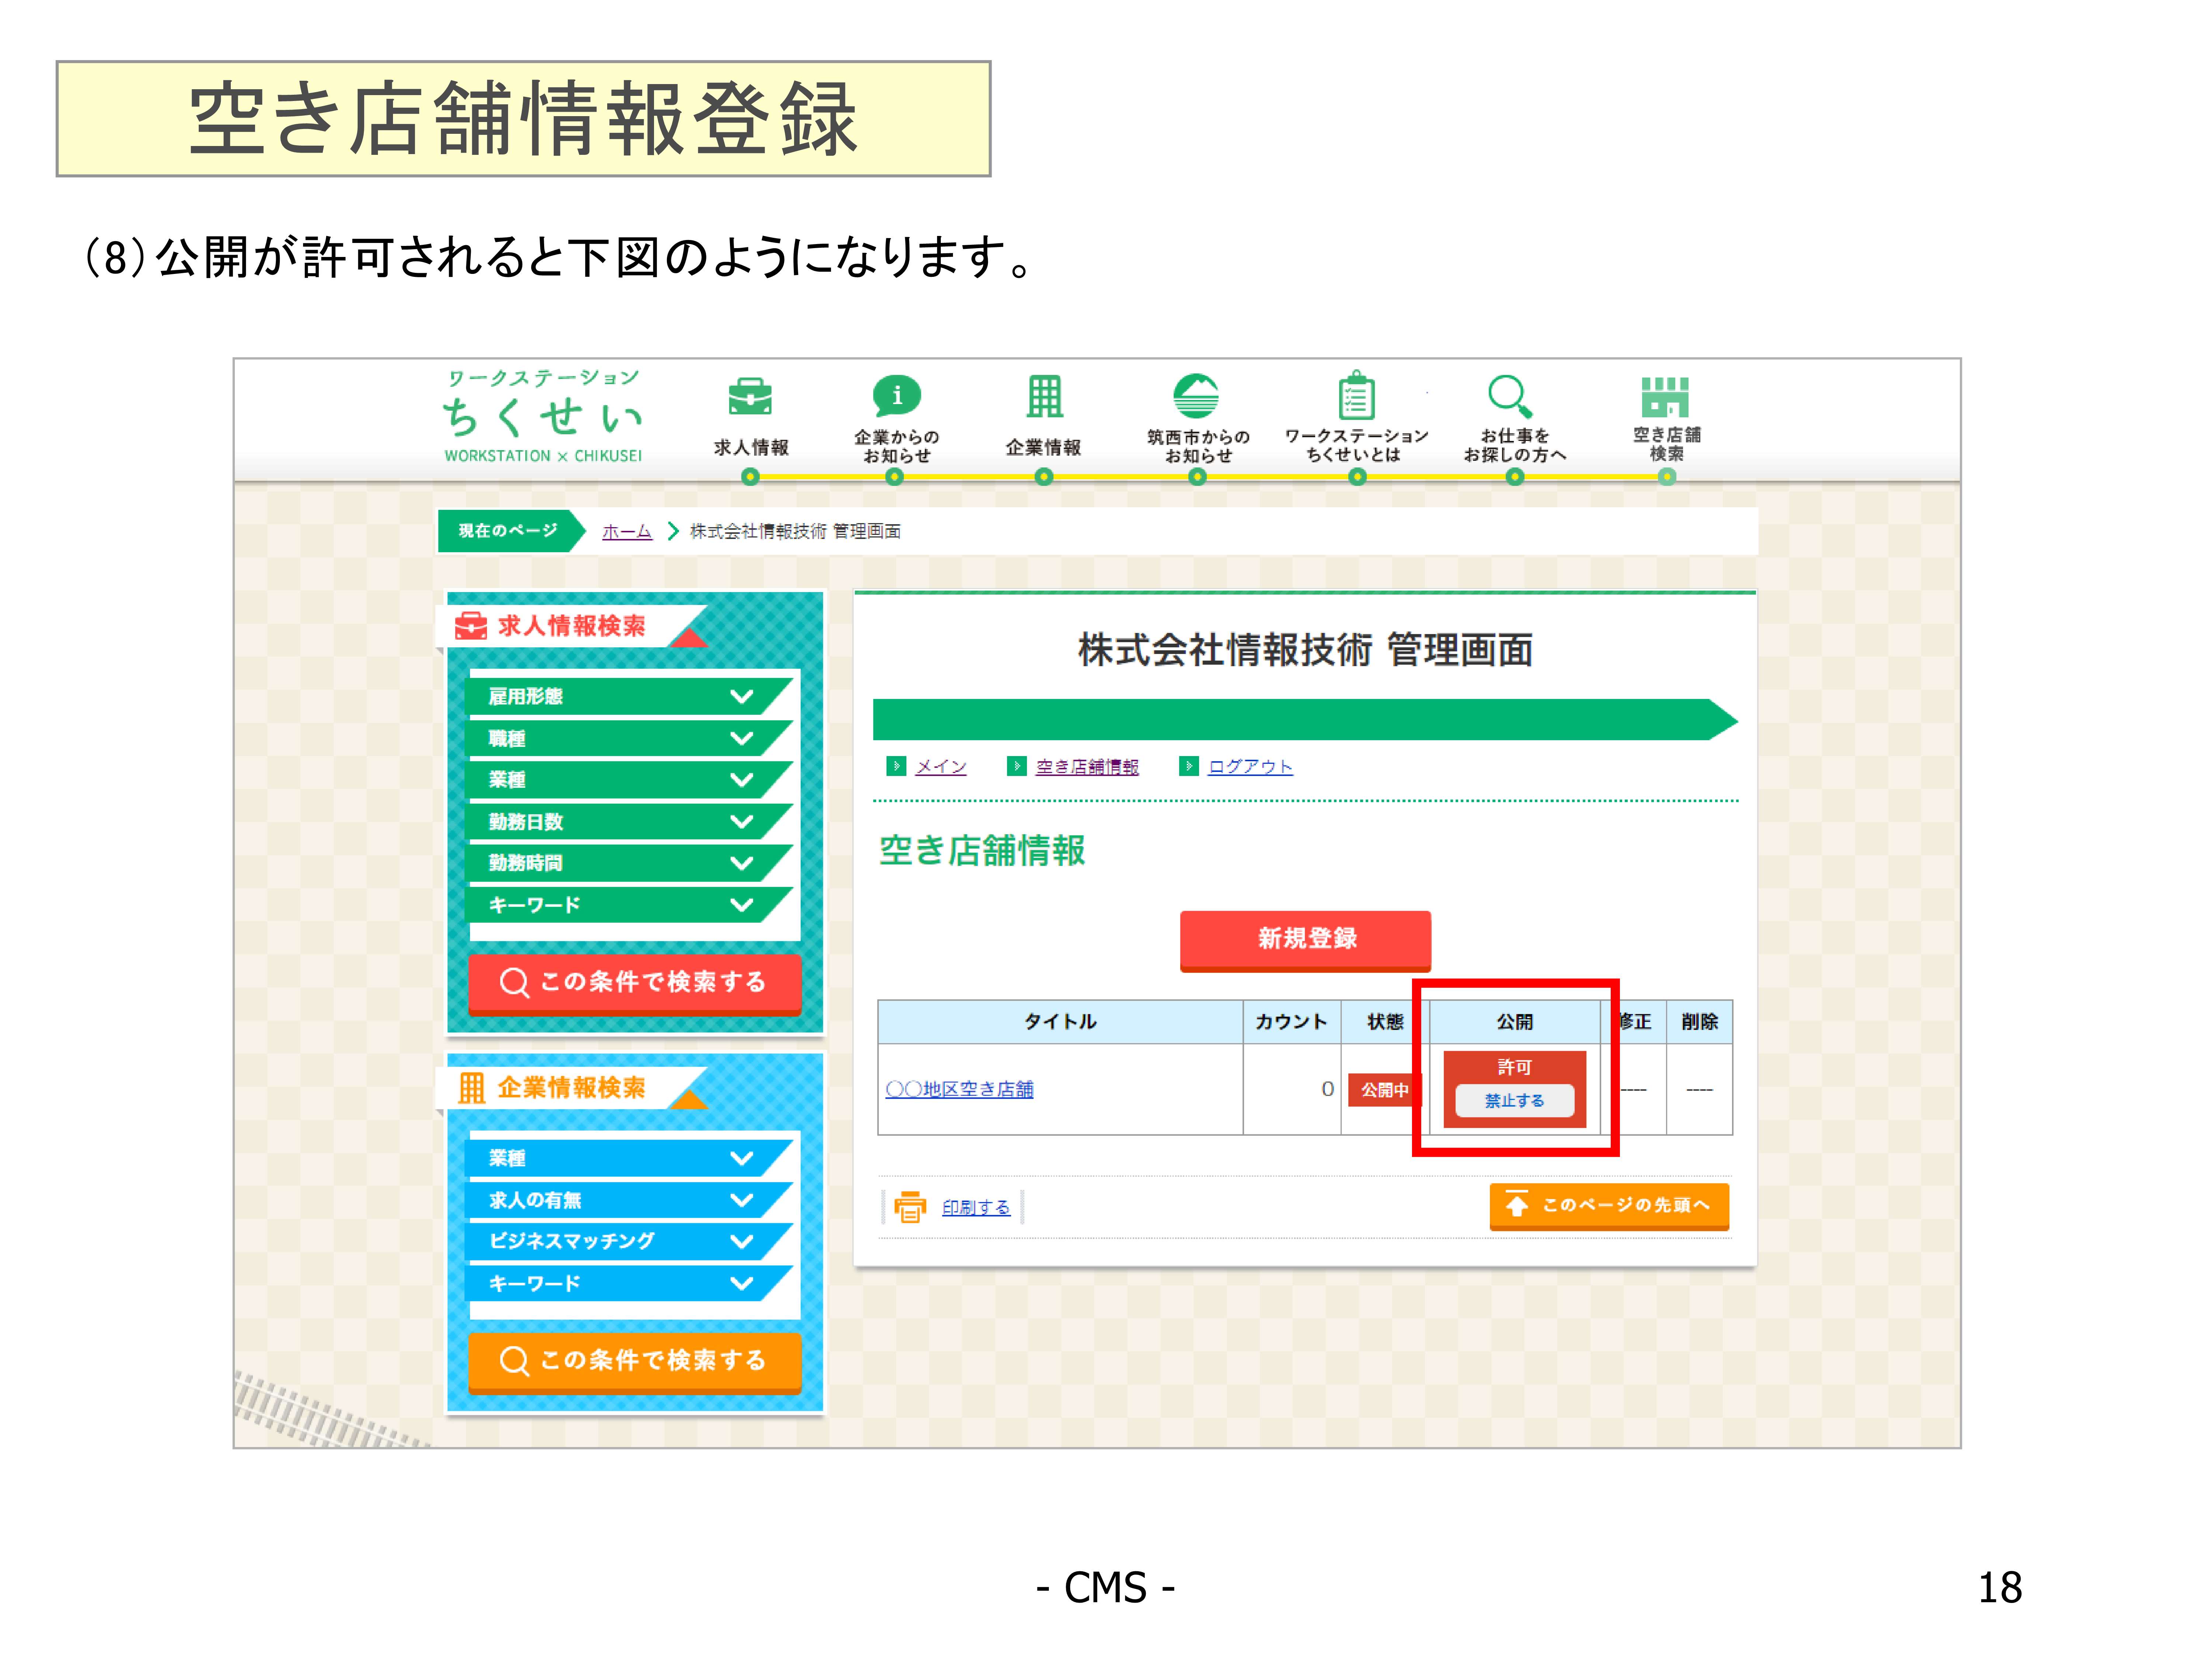The image size is (2212, 1659).
Task: Click the 株式会社情報技術 管理画面 page heading
Action: coord(1305,650)
